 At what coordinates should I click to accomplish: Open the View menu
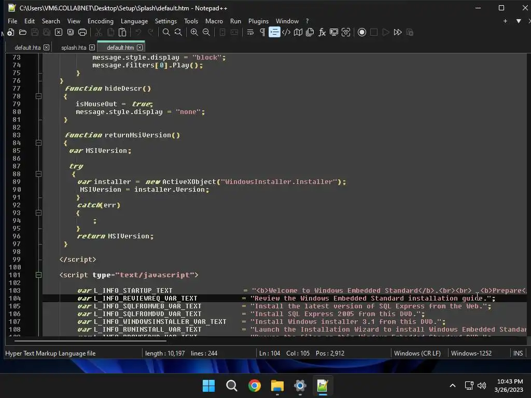[74, 21]
